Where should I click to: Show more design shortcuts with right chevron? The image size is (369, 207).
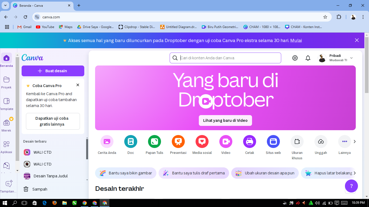point(355,142)
